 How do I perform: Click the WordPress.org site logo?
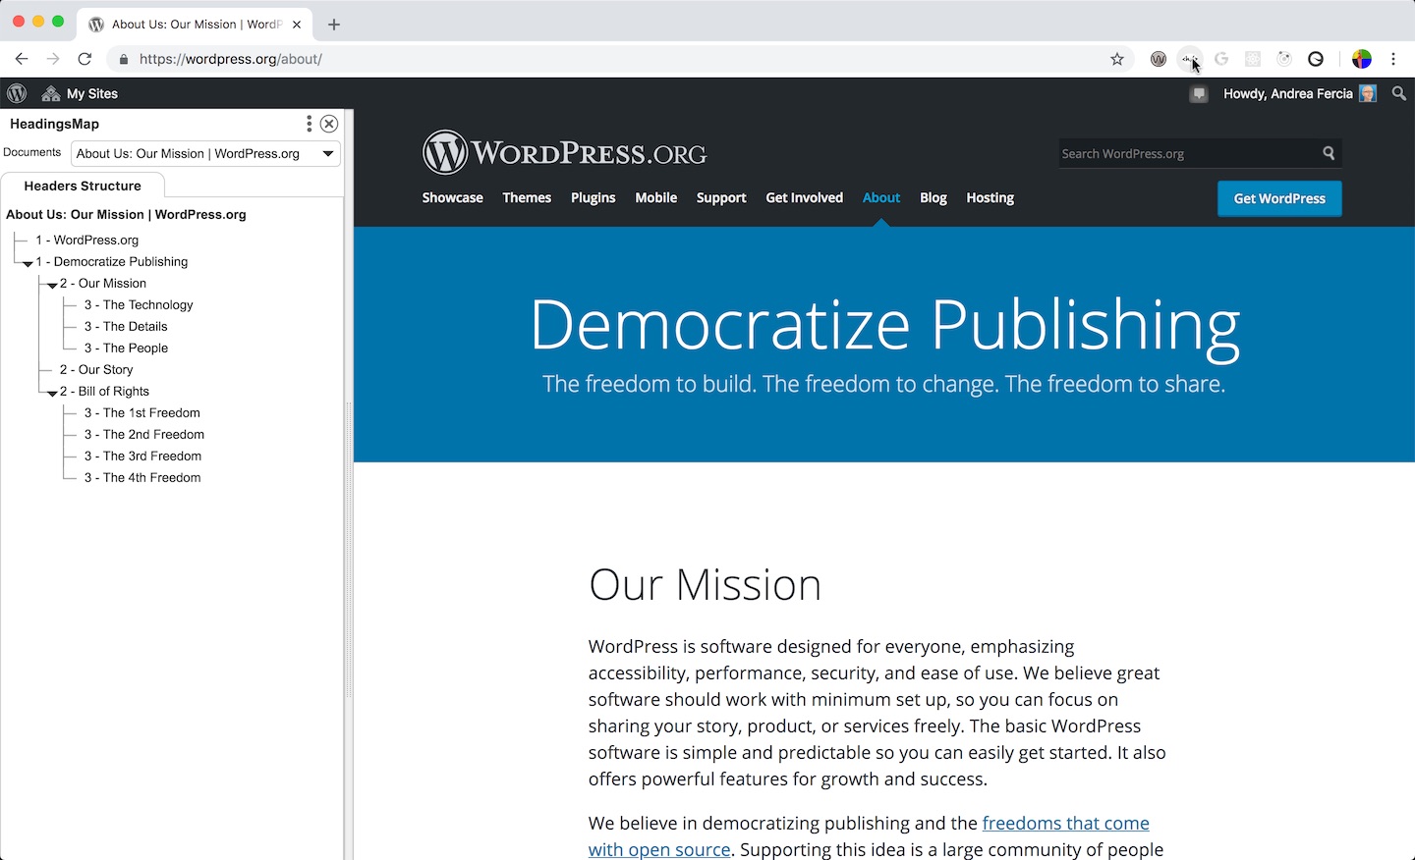[564, 153]
